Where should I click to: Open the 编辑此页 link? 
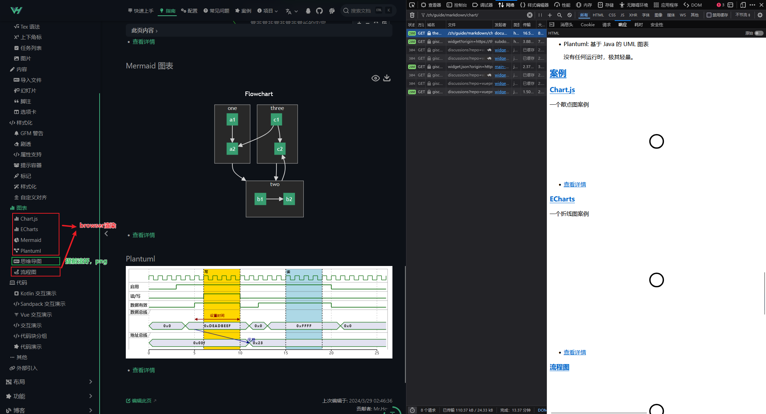pos(141,401)
